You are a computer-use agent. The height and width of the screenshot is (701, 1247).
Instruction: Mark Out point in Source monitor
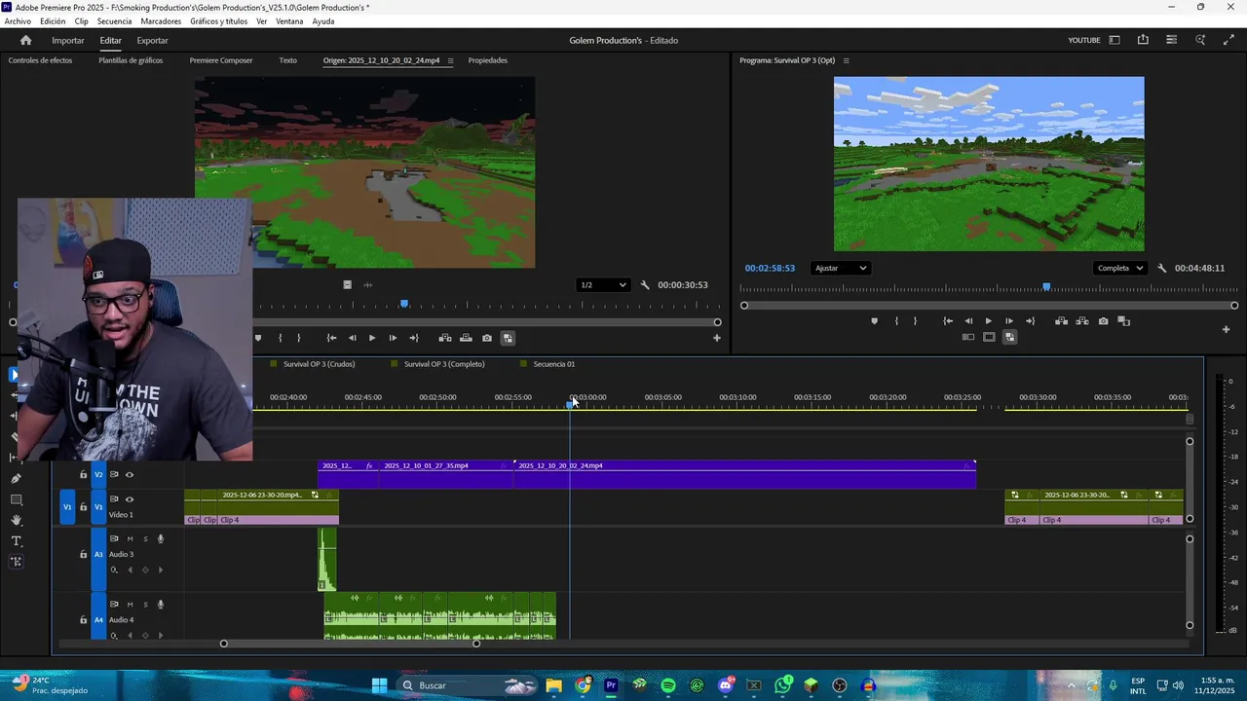point(298,338)
